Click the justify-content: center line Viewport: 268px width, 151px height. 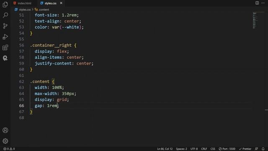(x=64, y=63)
